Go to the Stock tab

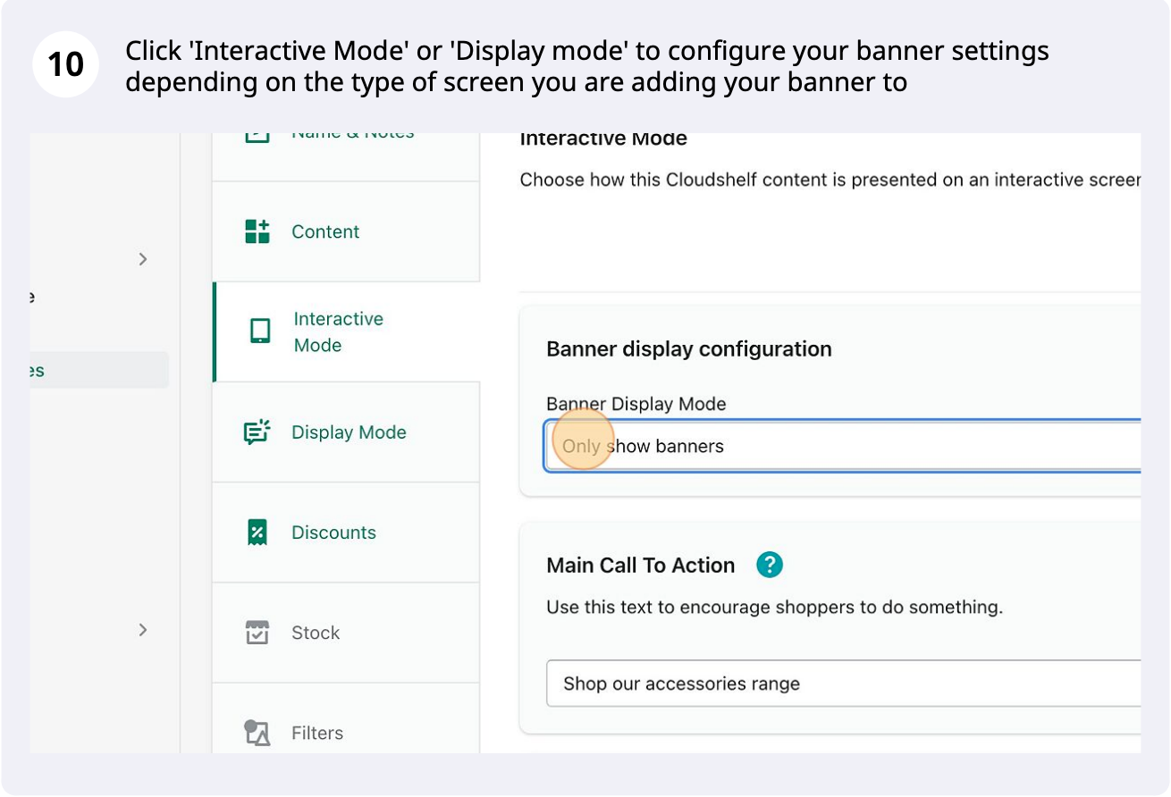tap(346, 633)
